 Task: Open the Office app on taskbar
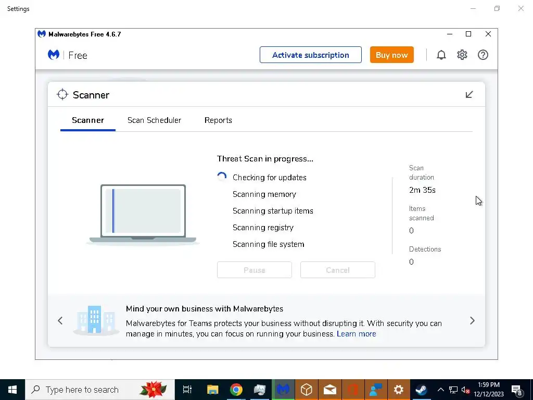point(352,390)
